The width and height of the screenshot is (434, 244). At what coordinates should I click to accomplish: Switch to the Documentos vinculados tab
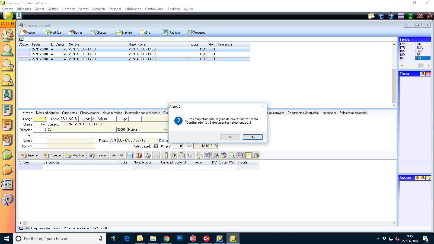(303, 113)
